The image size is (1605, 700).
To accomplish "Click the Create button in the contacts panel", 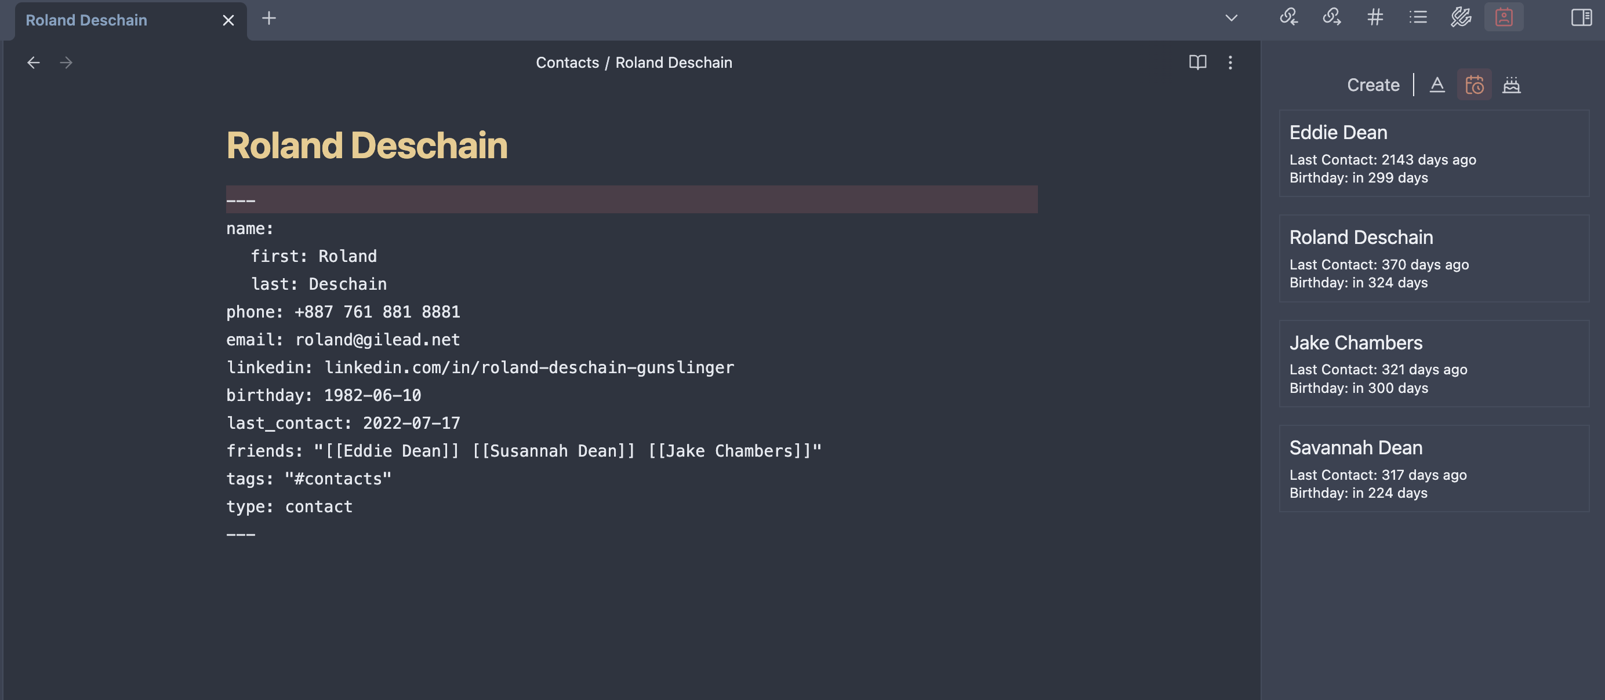I will click(1372, 85).
